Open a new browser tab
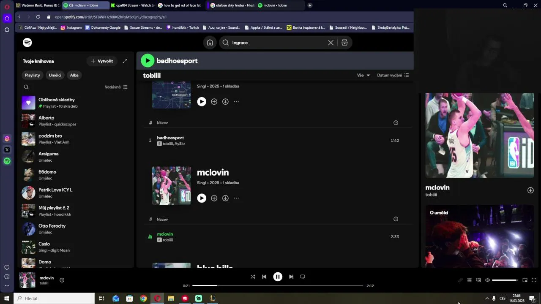This screenshot has height=304, width=541. (x=310, y=5)
